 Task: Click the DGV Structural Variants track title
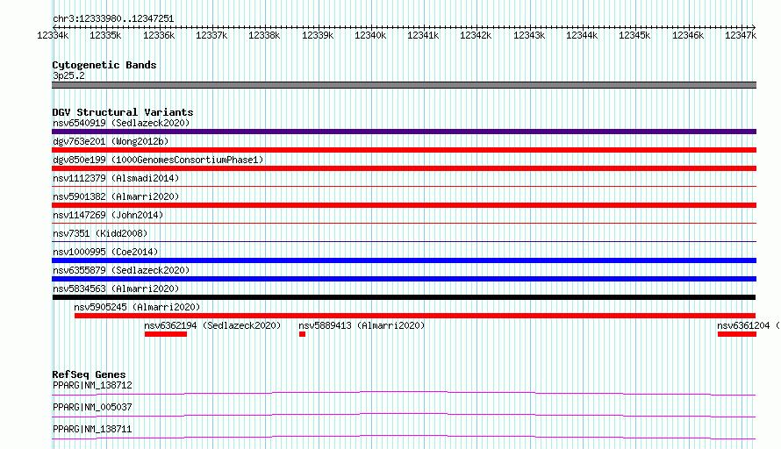click(x=123, y=112)
